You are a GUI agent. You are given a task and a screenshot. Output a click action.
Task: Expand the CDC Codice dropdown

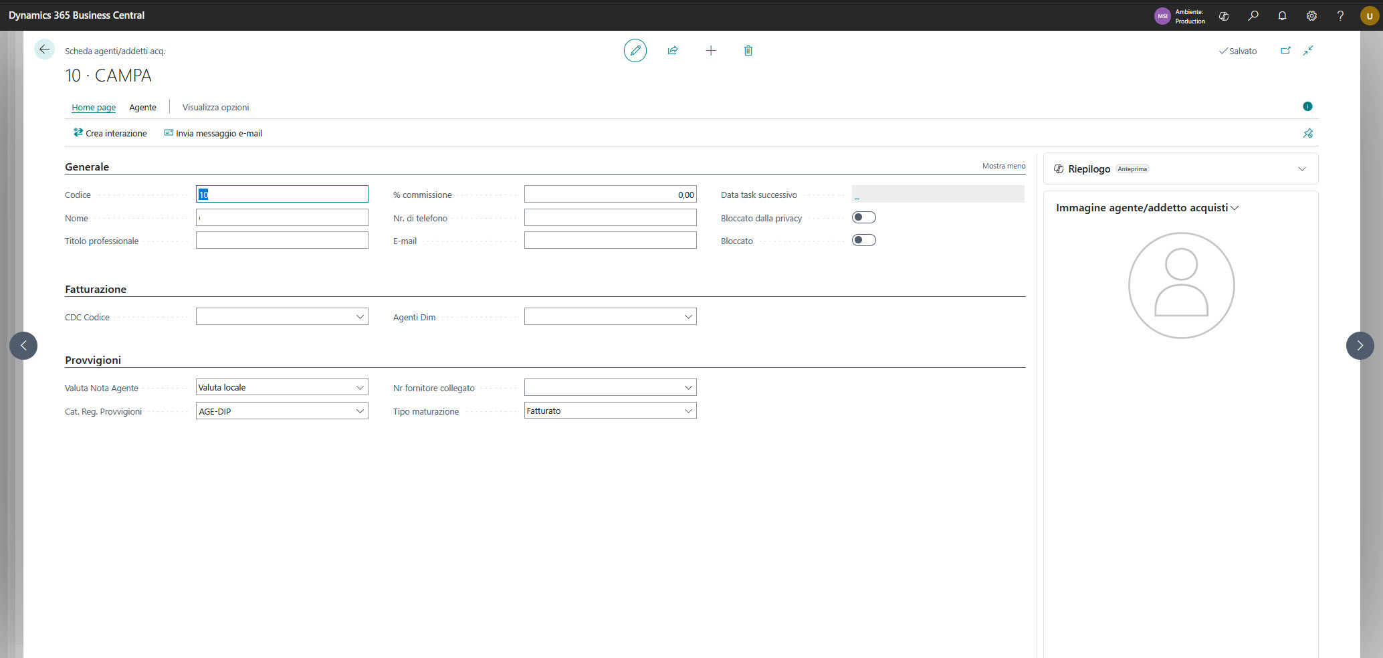(x=360, y=317)
